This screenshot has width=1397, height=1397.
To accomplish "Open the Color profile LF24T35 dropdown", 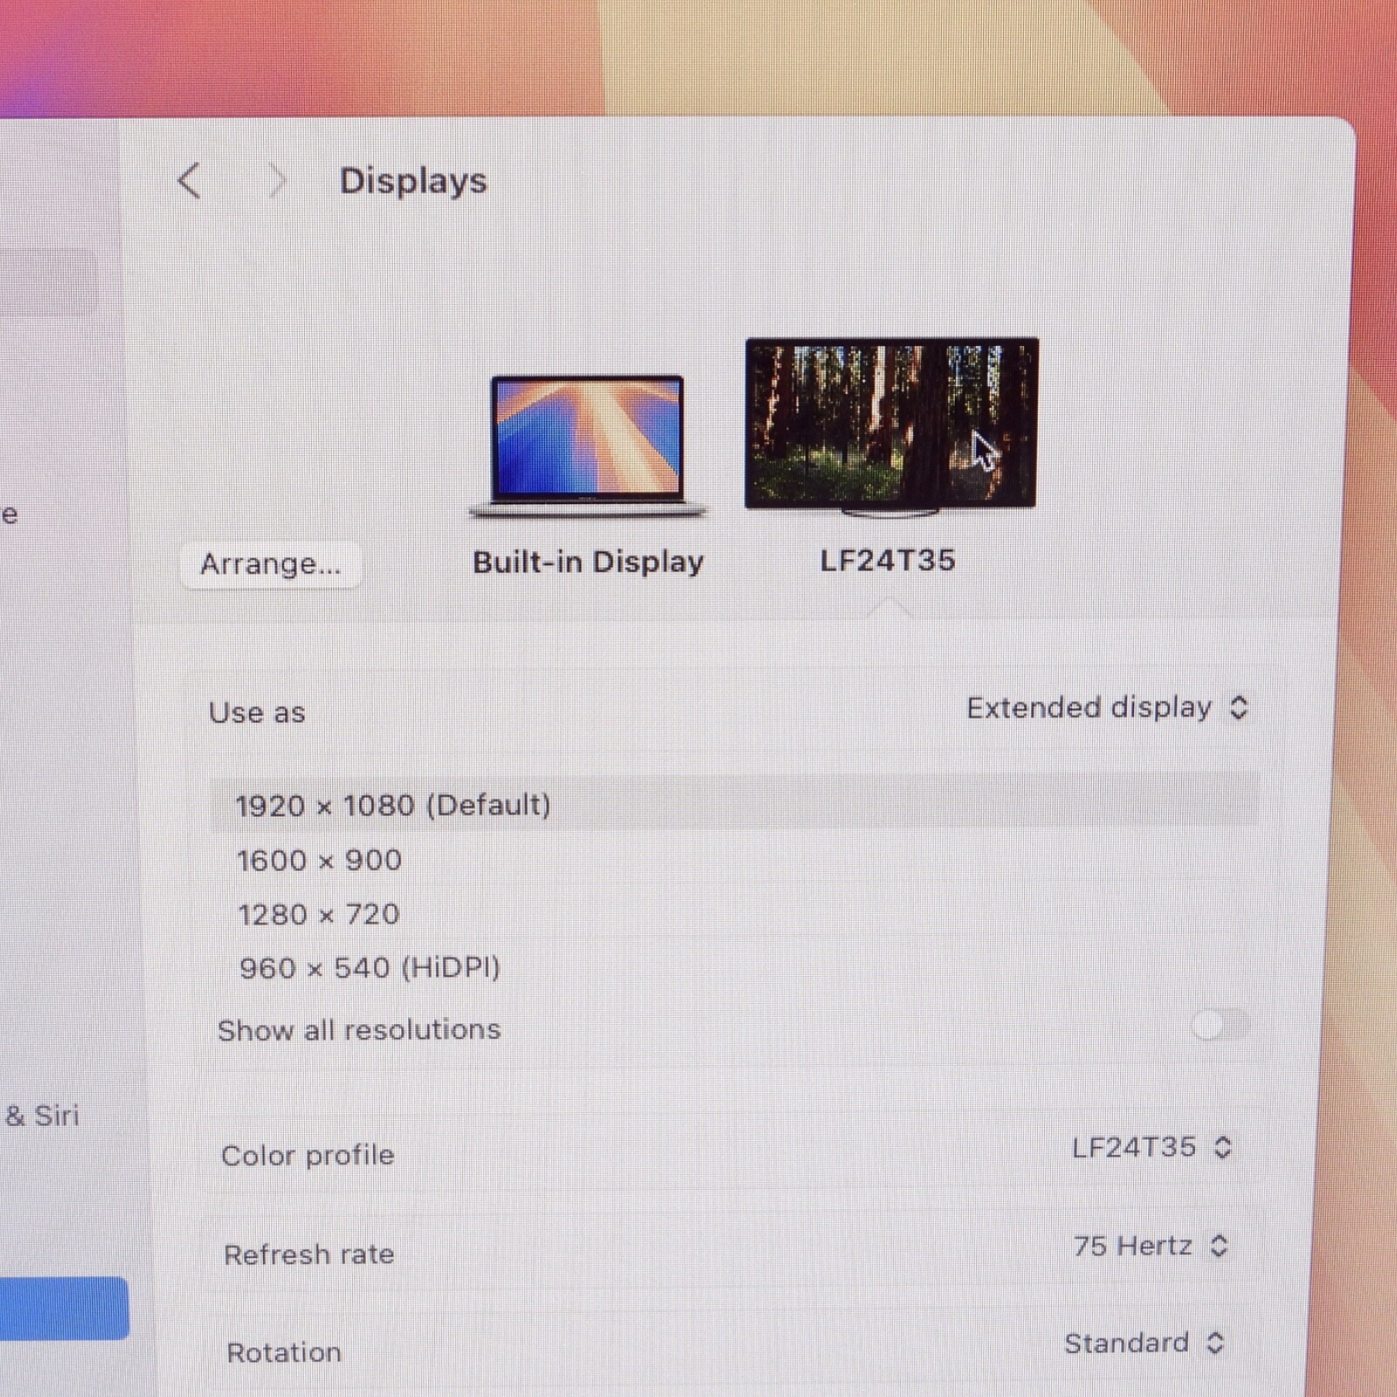I will coord(1151,1147).
